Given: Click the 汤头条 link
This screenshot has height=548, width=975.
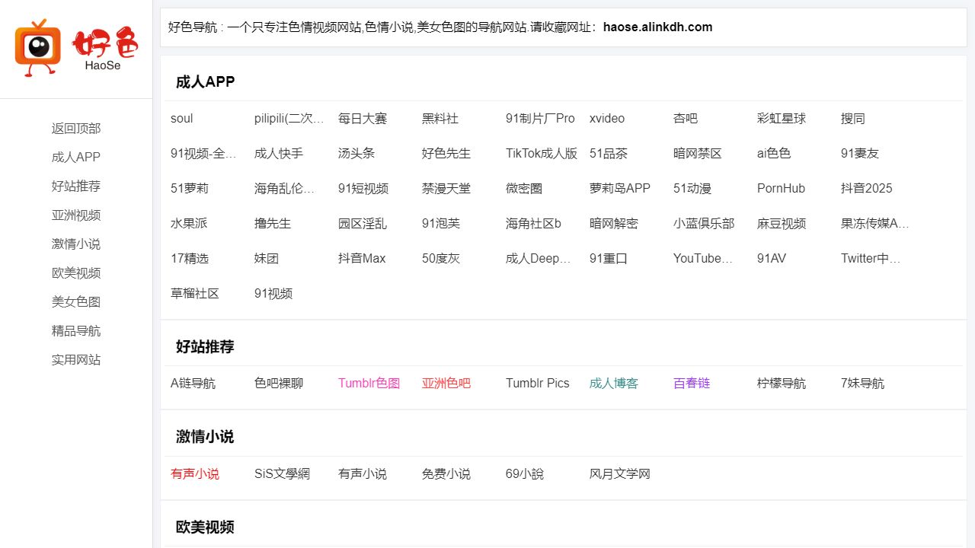Looking at the screenshot, I should click(x=356, y=154).
